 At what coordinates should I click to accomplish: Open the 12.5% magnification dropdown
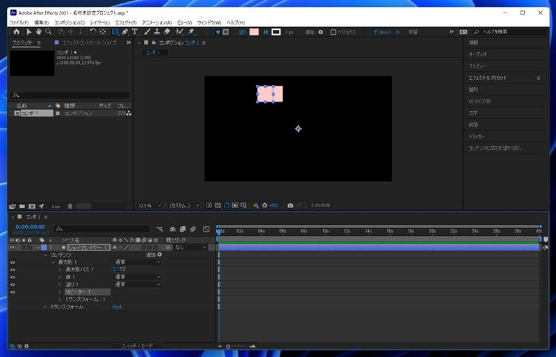click(x=150, y=205)
